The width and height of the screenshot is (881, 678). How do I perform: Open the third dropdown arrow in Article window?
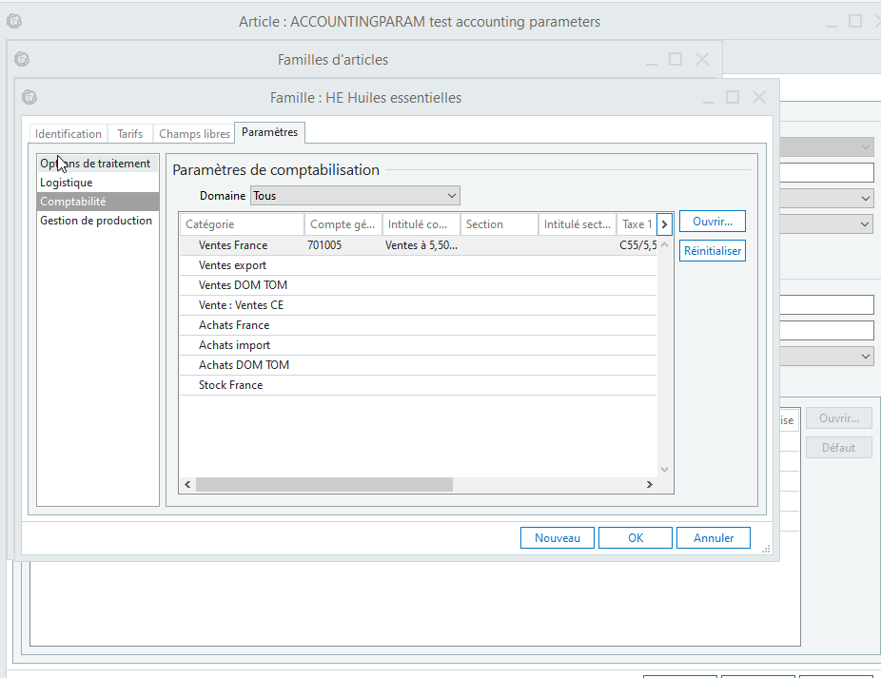coord(865,224)
